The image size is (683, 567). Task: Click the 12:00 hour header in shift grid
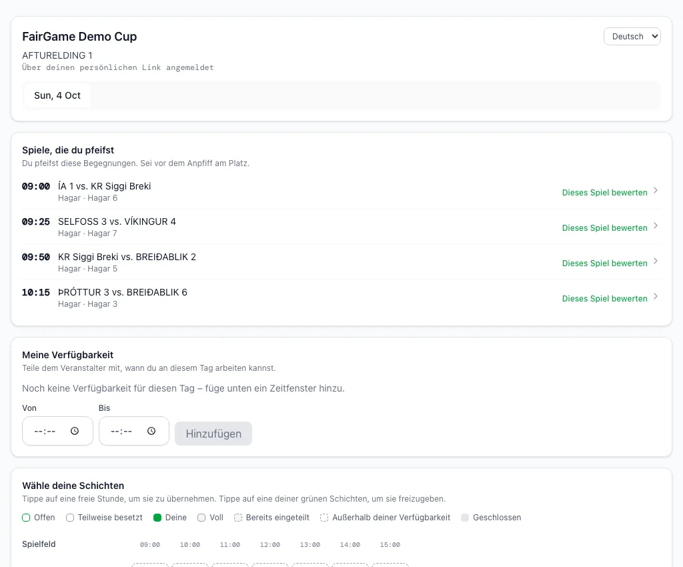(x=270, y=545)
